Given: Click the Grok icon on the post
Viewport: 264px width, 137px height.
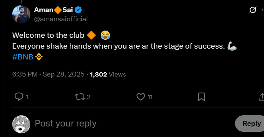Looking at the screenshot, I should pos(252,11).
